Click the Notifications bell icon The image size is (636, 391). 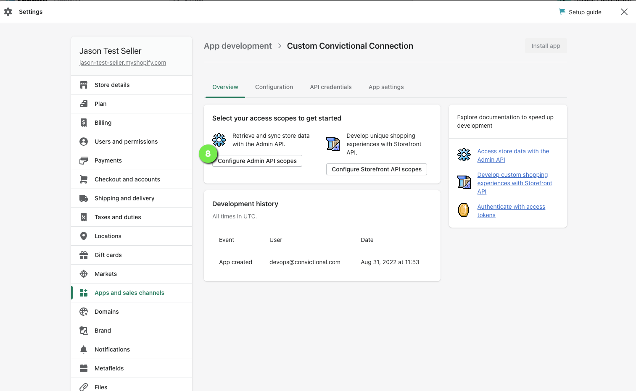(x=84, y=349)
